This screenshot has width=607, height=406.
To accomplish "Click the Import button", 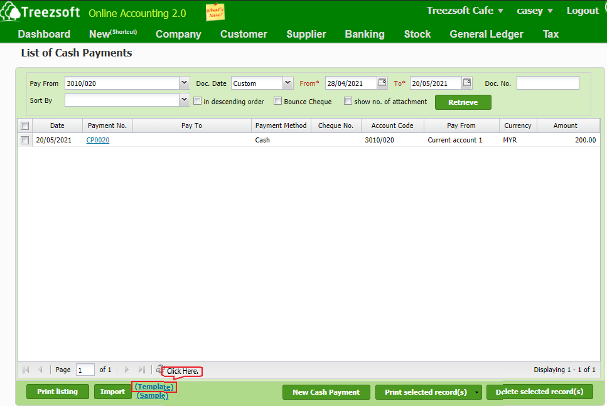I will tap(112, 392).
